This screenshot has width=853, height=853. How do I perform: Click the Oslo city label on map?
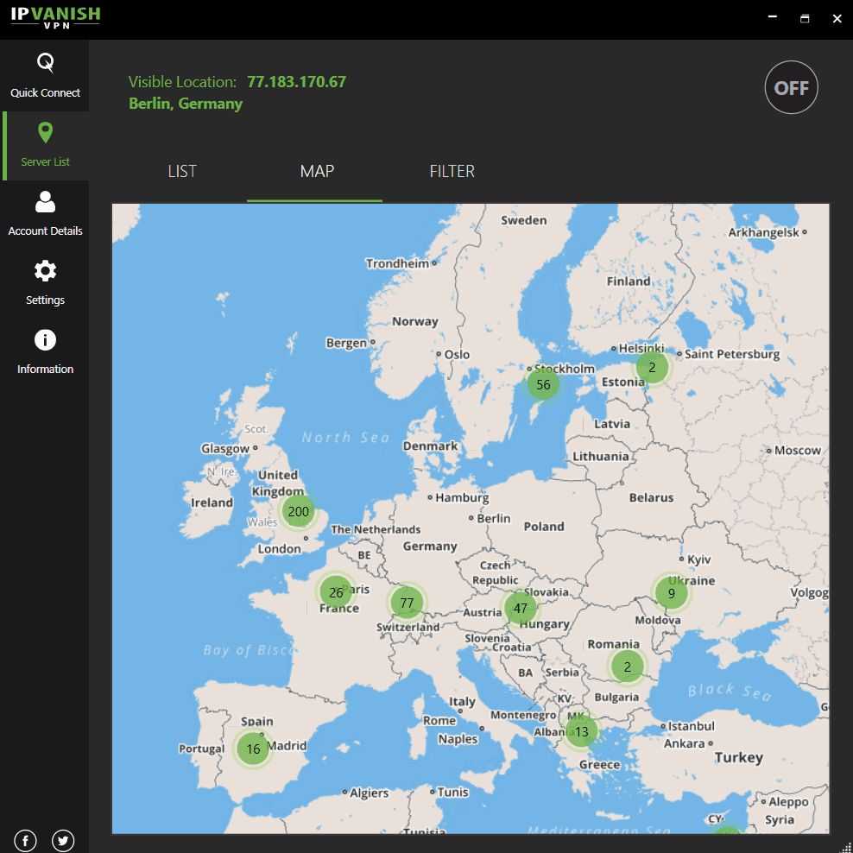click(457, 354)
